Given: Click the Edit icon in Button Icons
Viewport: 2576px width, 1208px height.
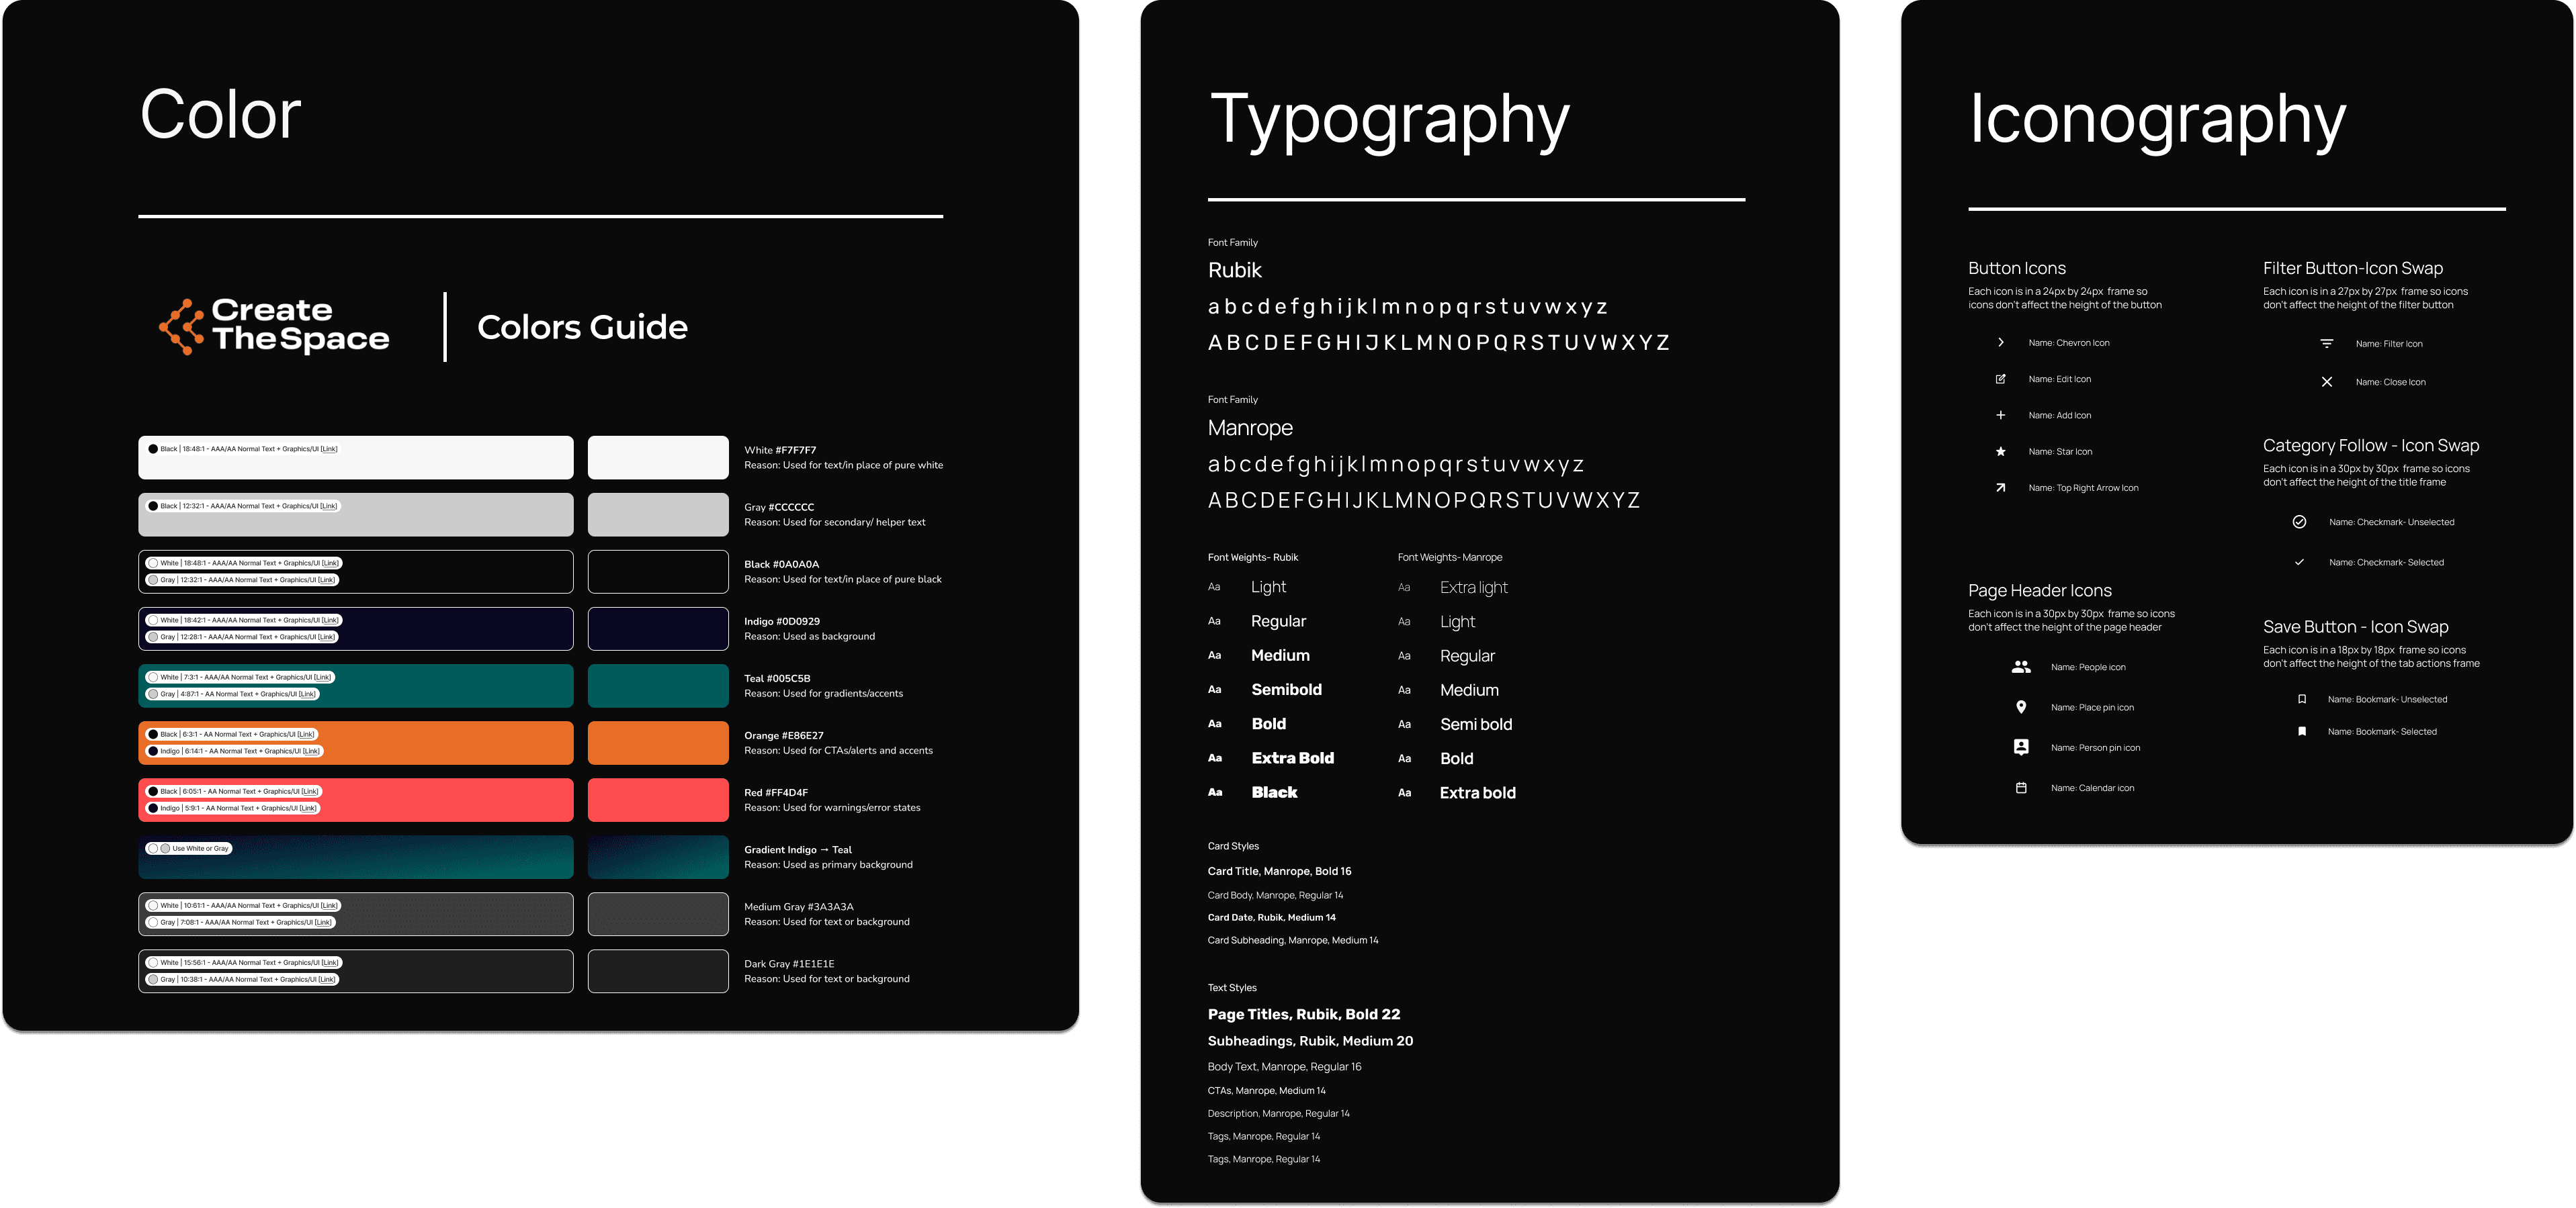Looking at the screenshot, I should [2000, 379].
